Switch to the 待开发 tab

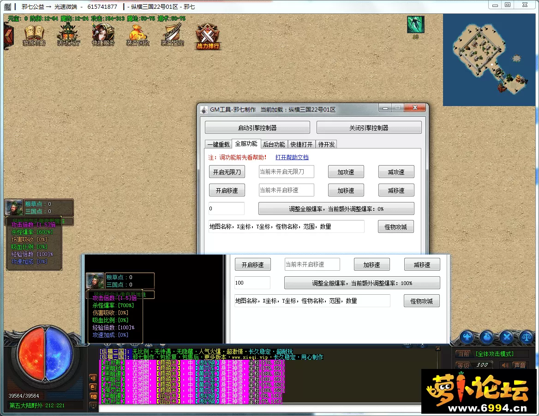327,144
